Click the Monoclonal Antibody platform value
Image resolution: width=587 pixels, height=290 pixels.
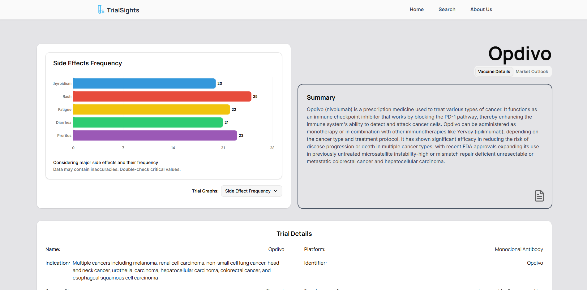[519, 249]
